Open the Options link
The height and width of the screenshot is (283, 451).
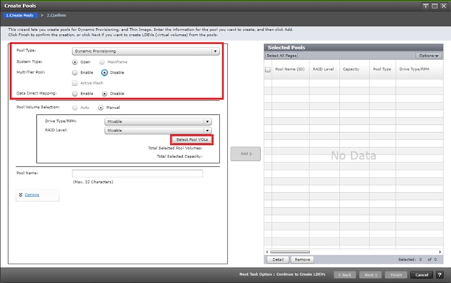pos(32,195)
